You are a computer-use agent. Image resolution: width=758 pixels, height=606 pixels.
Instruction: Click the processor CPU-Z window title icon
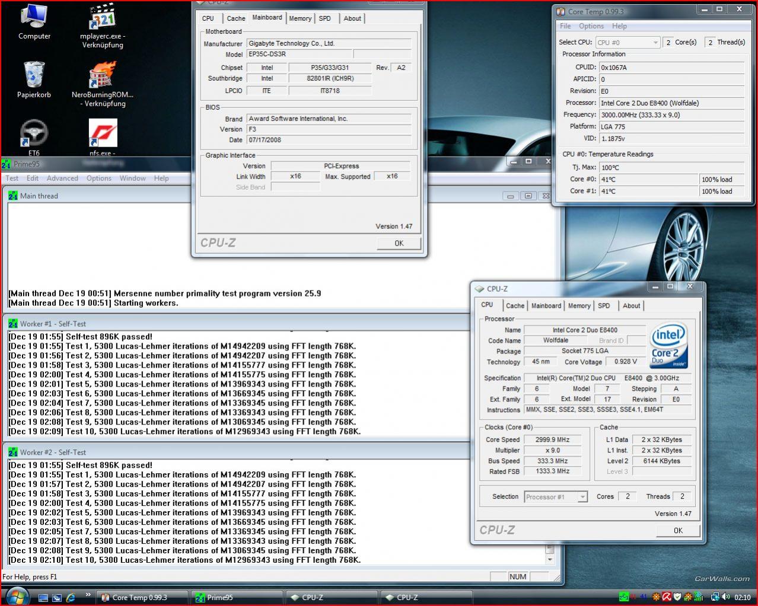click(x=479, y=289)
